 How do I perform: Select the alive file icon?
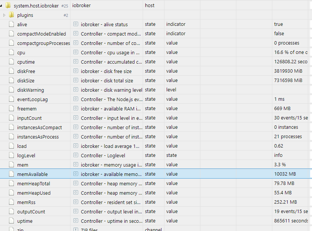pos(12,24)
